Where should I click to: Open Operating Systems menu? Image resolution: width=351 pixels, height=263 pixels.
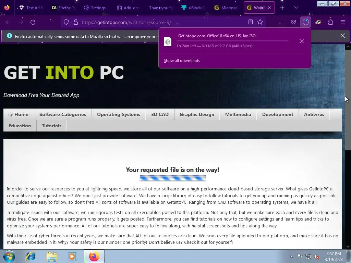point(119,114)
